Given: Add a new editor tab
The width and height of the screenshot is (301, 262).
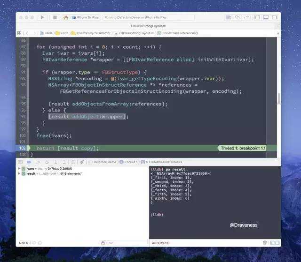Looking at the screenshot, I should point(278,26).
